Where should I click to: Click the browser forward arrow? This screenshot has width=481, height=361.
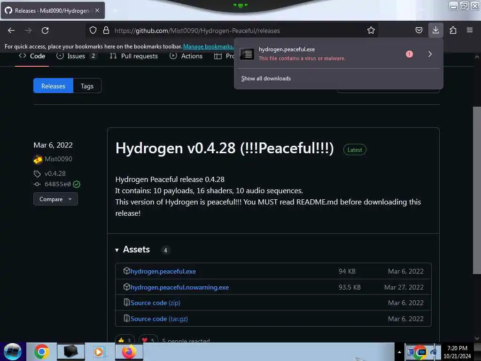click(28, 31)
